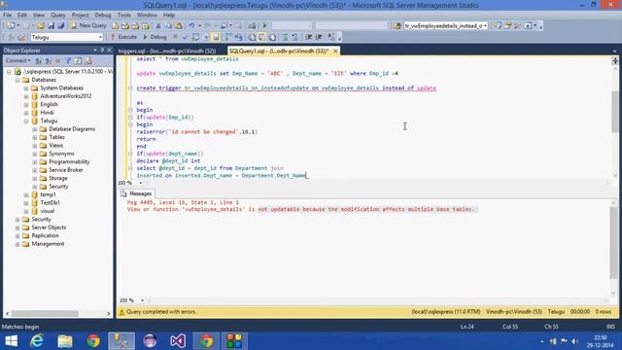Click the Comment out selected lines icon

285,37
